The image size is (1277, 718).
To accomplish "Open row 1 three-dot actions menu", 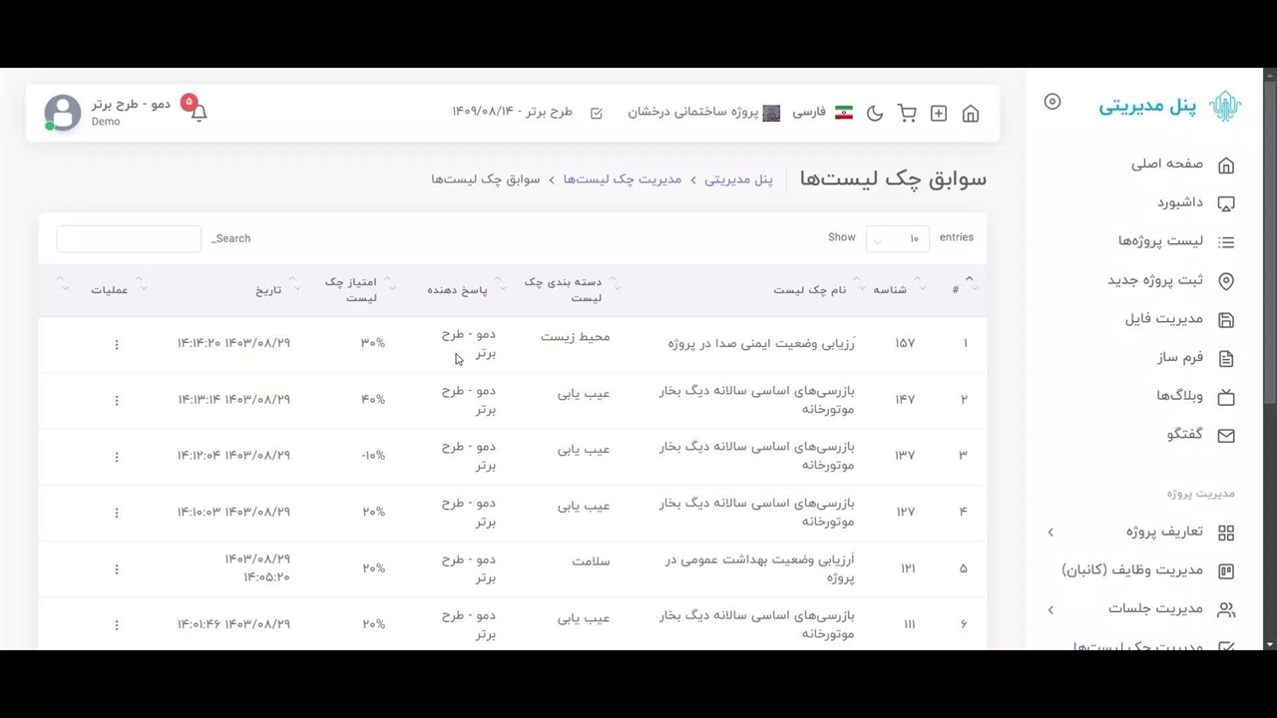I will click(117, 344).
